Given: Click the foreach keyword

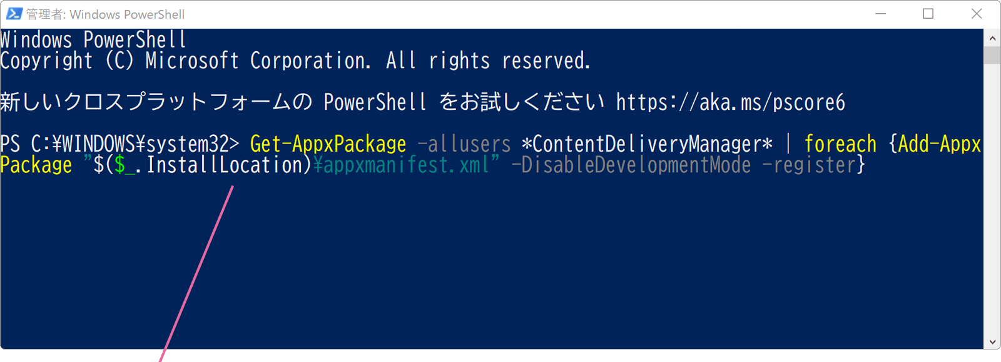Looking at the screenshot, I should click(840, 144).
